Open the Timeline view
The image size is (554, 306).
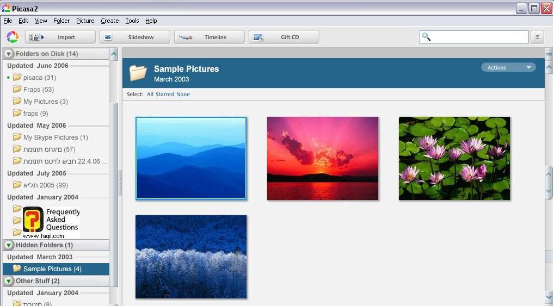(x=209, y=37)
